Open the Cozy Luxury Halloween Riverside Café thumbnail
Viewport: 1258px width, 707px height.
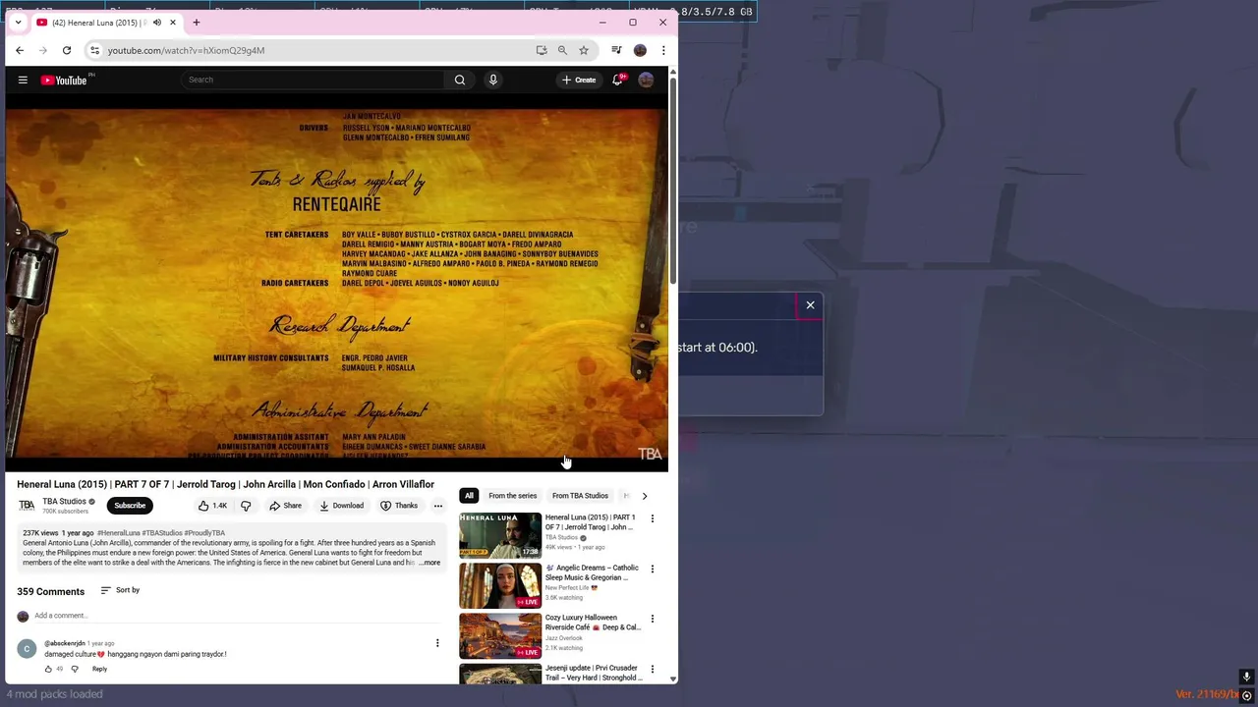(x=500, y=635)
